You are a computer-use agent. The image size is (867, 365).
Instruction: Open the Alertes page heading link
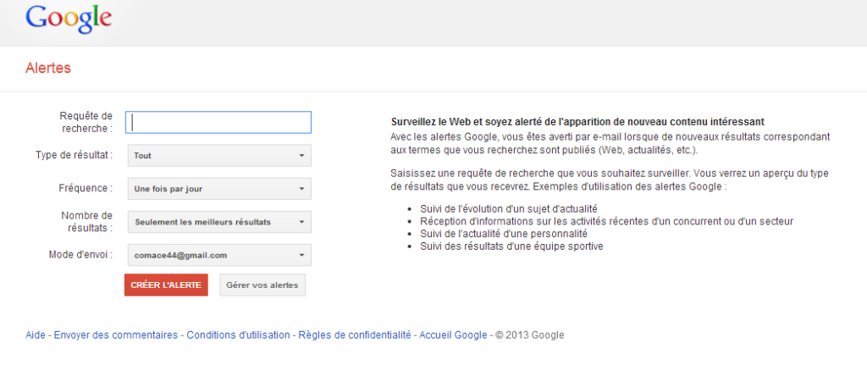coord(48,68)
